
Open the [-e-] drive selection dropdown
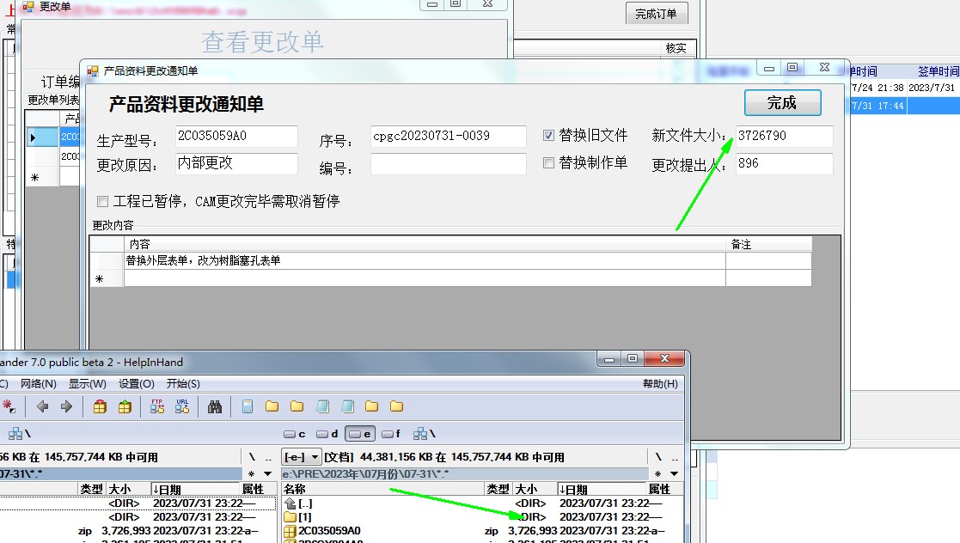(x=302, y=457)
